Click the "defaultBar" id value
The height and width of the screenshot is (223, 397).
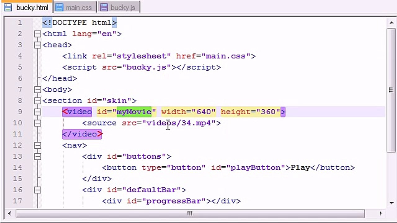(151, 190)
